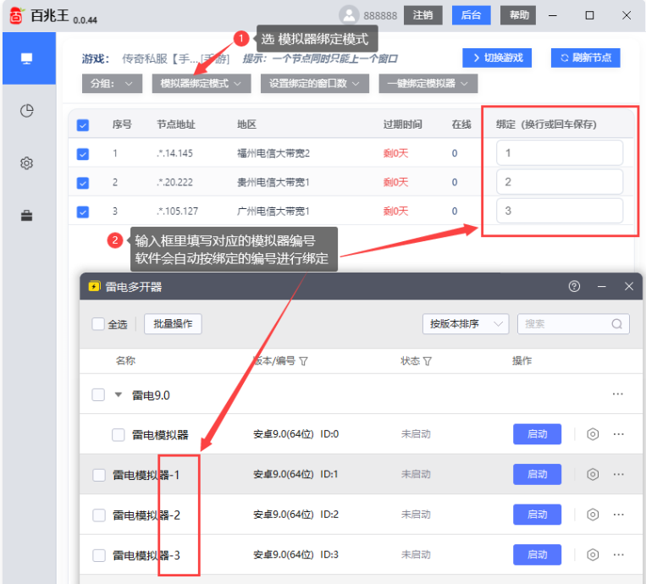Click the filter icon beside 状态
Viewport: 646px width, 584px height.
pos(428,361)
